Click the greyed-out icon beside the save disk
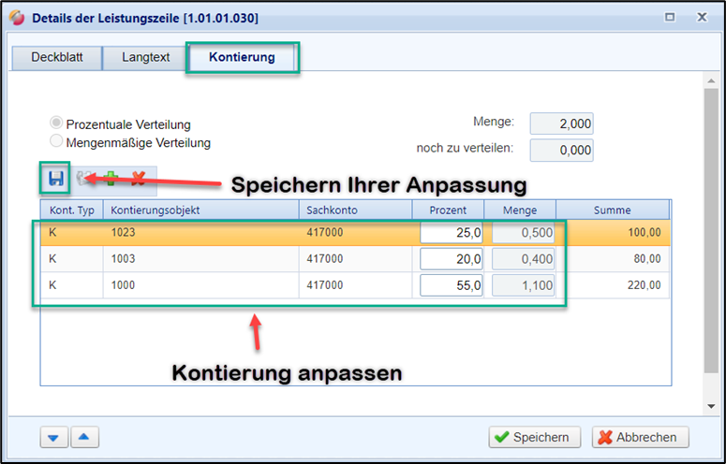 [x=83, y=179]
